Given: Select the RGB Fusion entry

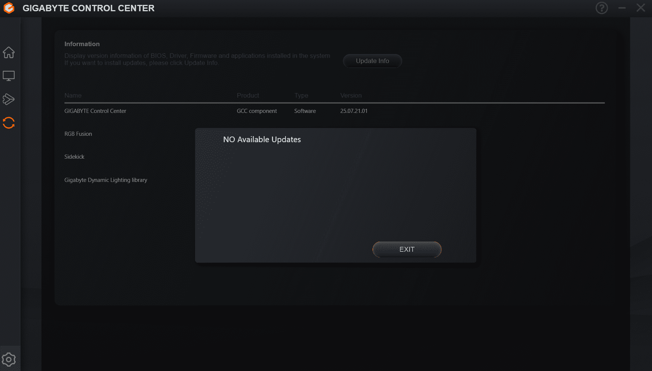Looking at the screenshot, I should 78,134.
